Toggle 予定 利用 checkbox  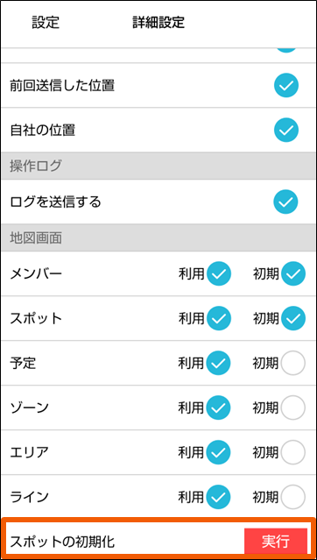[218, 363]
